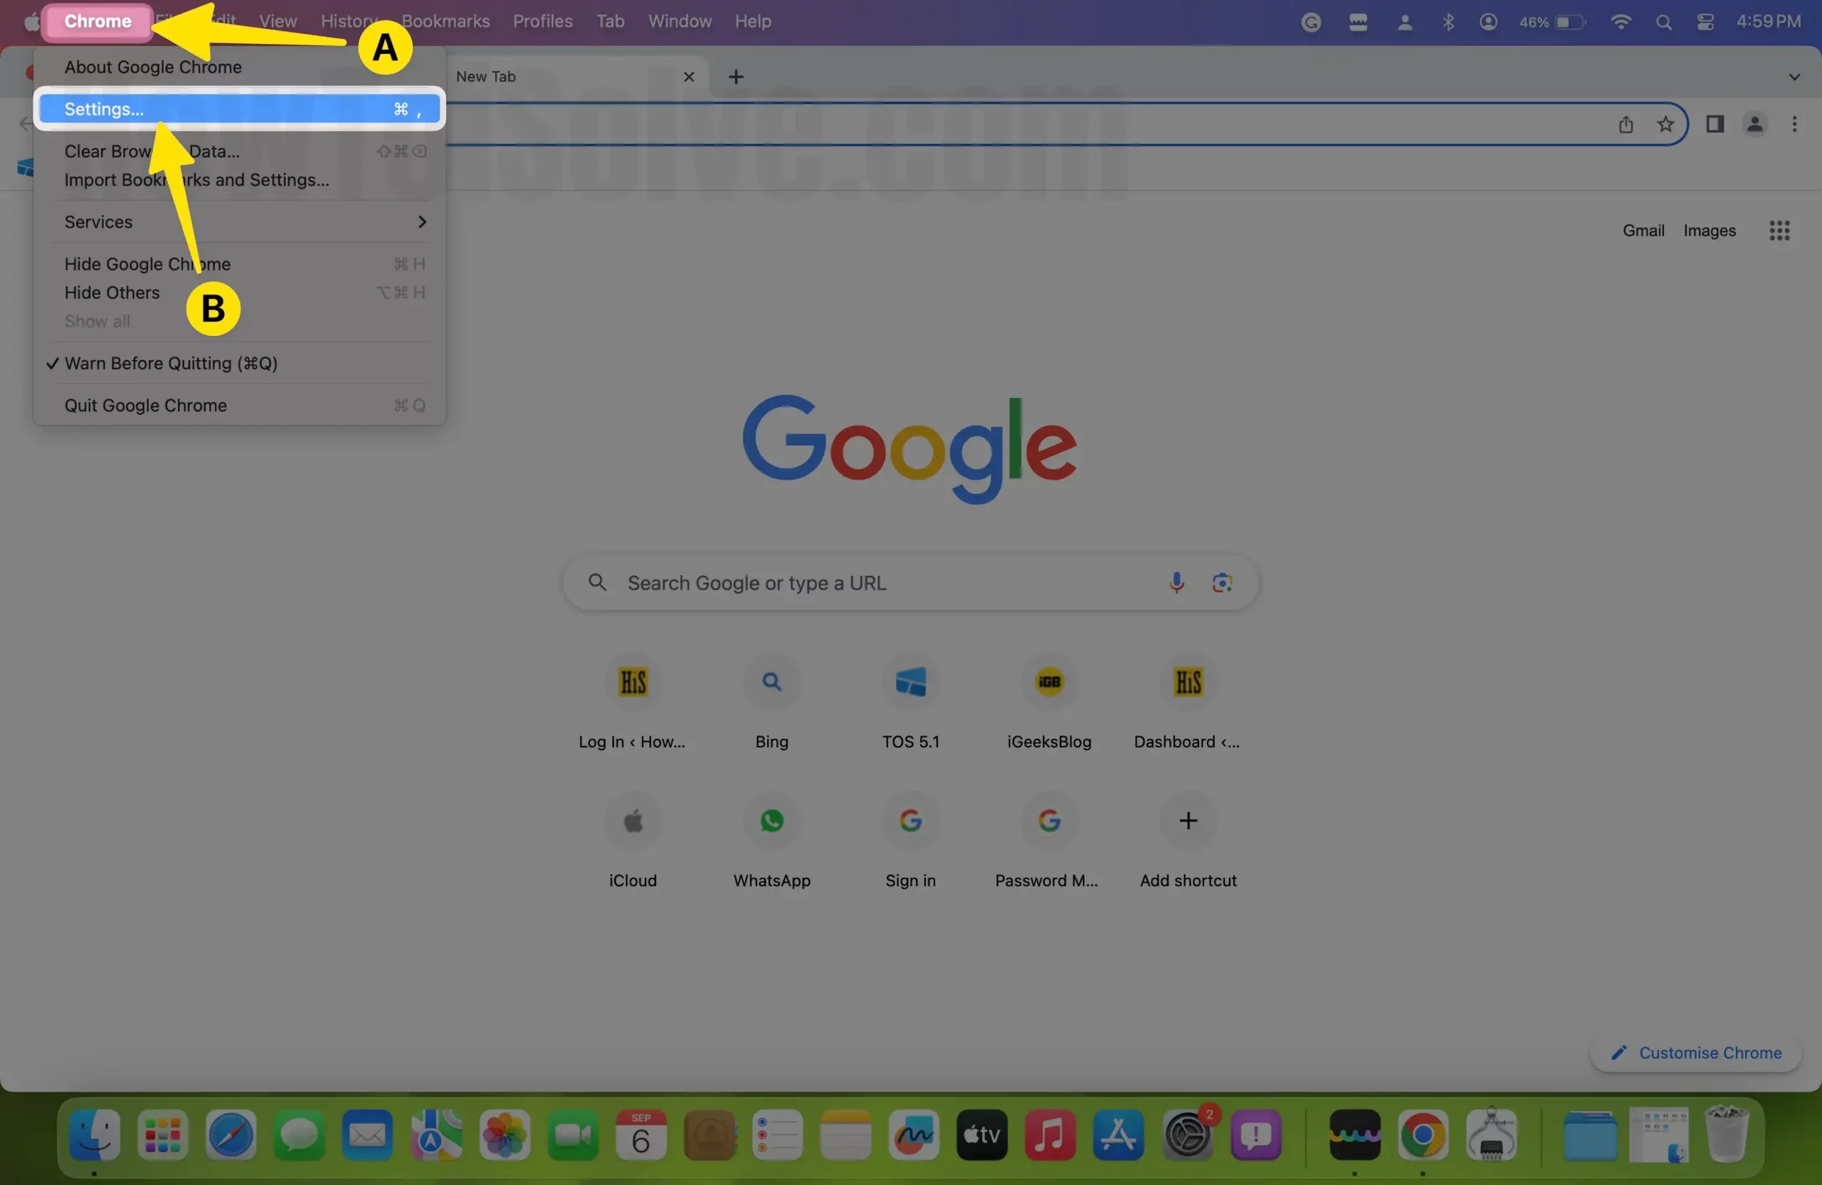
Task: Open the iCloud shortcut
Action: coord(632,841)
